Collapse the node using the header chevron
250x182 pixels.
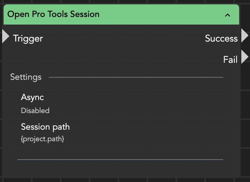tap(228, 15)
